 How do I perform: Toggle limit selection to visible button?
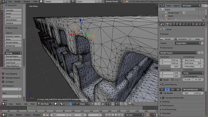point(103,104)
